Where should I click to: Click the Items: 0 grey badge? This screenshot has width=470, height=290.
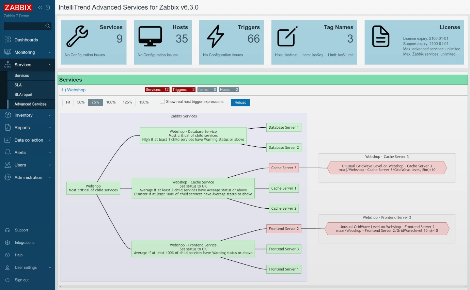click(x=207, y=90)
